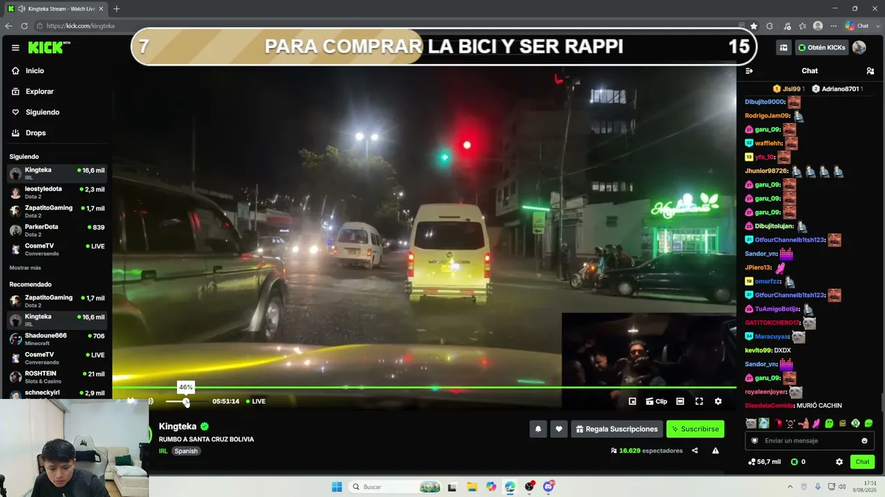The width and height of the screenshot is (885, 497).
Task: Open the hamburger menu beside the Kick logo
Action: click(15, 48)
